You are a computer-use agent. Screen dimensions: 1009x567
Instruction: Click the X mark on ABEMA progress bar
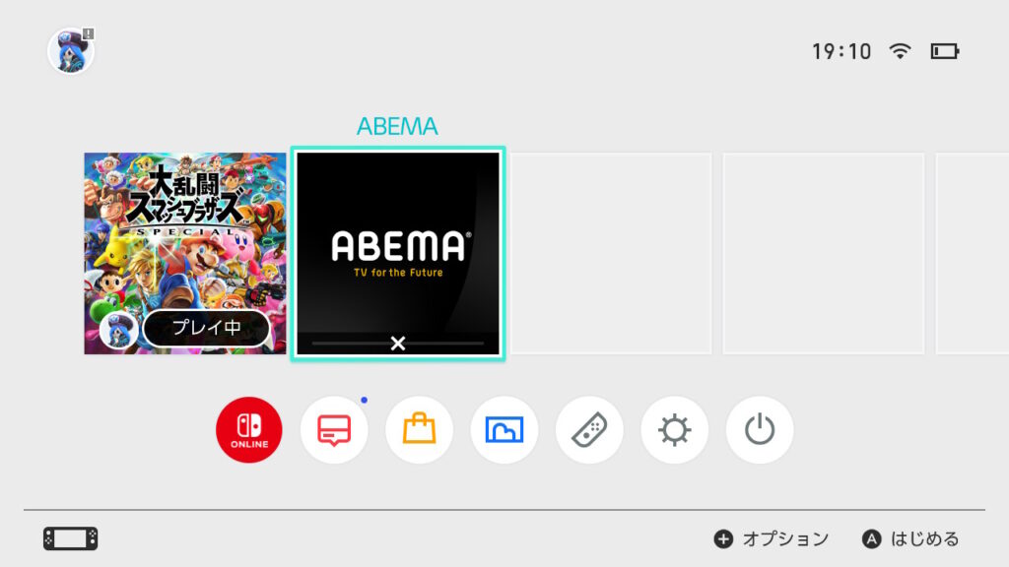coord(398,344)
